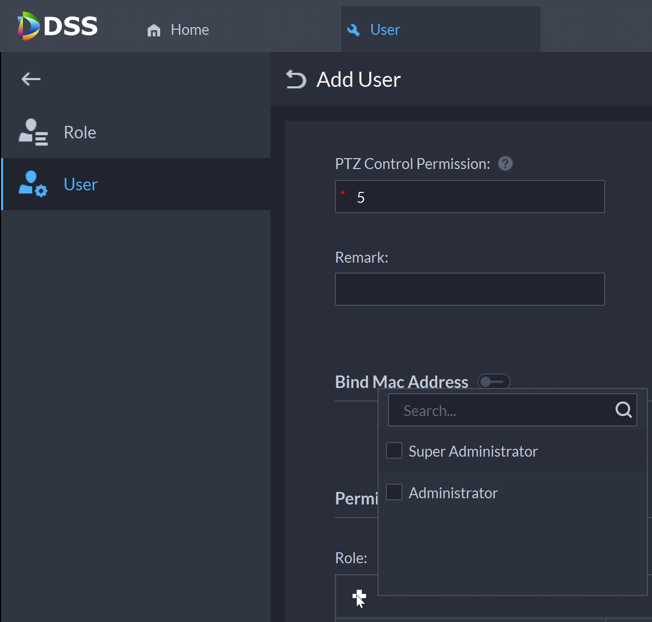Click the left arrow to collapse sidebar menu

(x=31, y=79)
